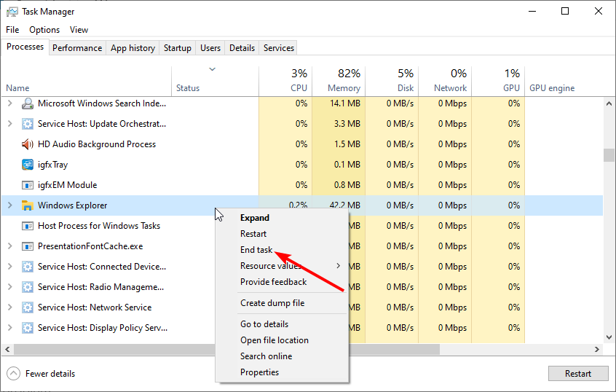This screenshot has height=392, width=616.
Task: Expand the Windows Explorer process row
Action: (9, 205)
